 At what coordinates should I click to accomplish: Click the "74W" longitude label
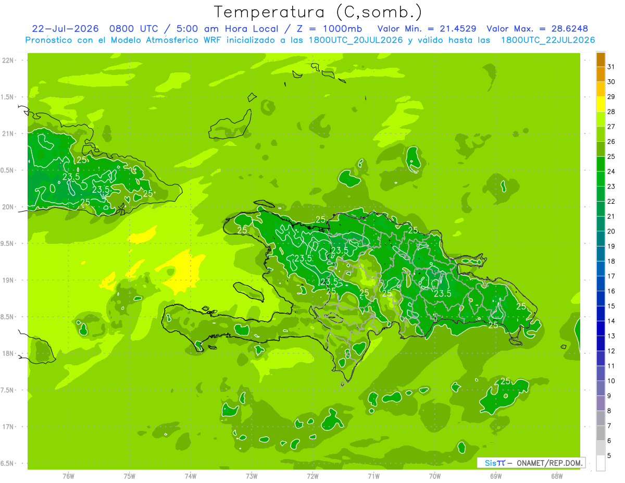[190, 476]
